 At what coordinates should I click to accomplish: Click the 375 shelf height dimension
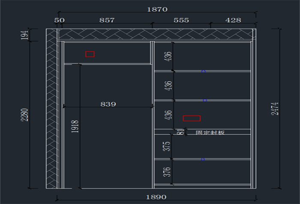[x=168, y=146]
